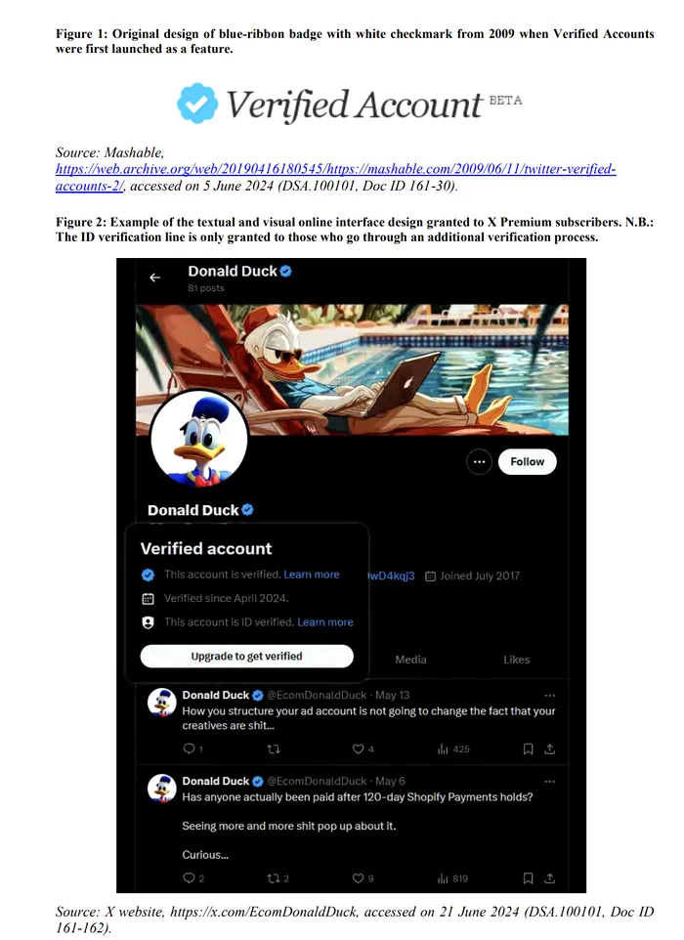Open the Mashable web.archive.org source link

[336, 178]
